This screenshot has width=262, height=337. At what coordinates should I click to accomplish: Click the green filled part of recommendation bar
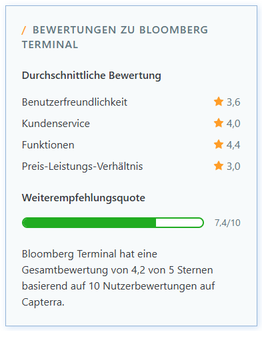pyautogui.click(x=89, y=223)
